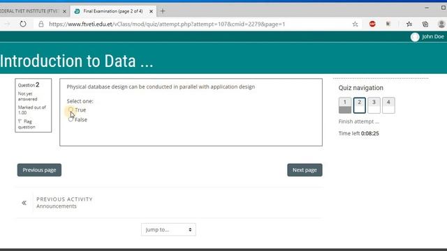This screenshot has height=251, width=447.
Task: Click the lock site-info icon
Action: (x=41, y=24)
